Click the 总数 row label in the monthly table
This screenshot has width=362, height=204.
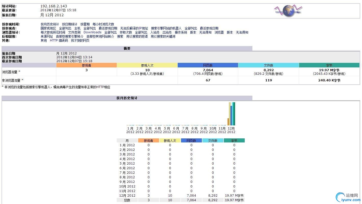click(127, 200)
